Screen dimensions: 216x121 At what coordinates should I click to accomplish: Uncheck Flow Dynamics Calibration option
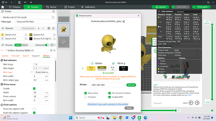(x=110, y=93)
